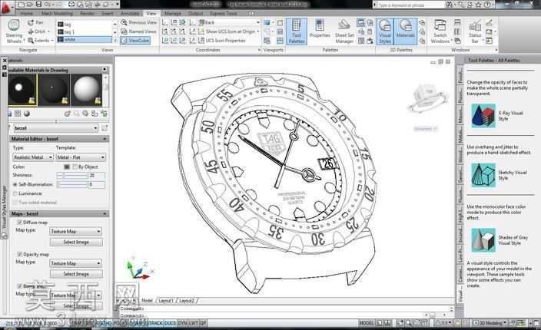541x330 pixels.
Task: Switch to the Render ribbon tab
Action: pos(88,14)
